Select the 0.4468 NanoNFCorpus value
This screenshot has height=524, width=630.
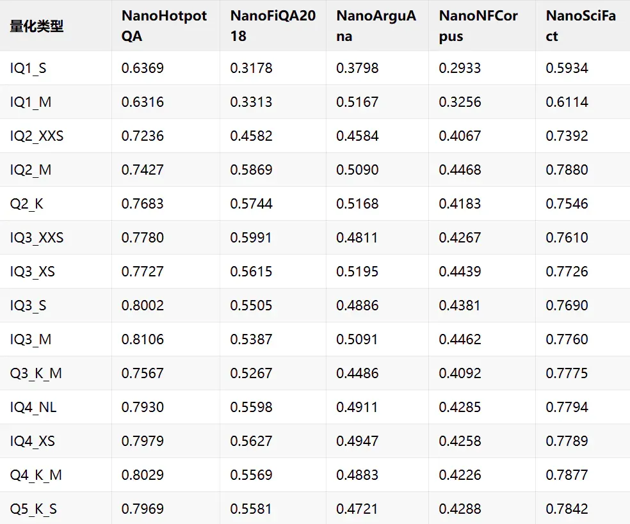pyautogui.click(x=460, y=170)
